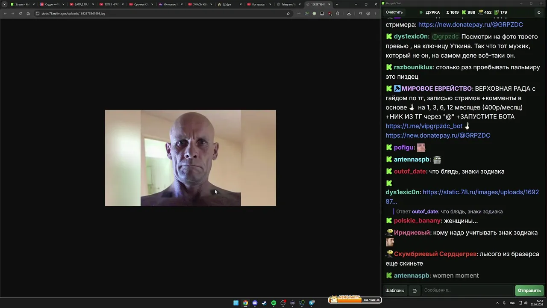Click the ДУРКА channel status label
Image resolution: width=547 pixels, height=308 pixels.
tap(432, 12)
